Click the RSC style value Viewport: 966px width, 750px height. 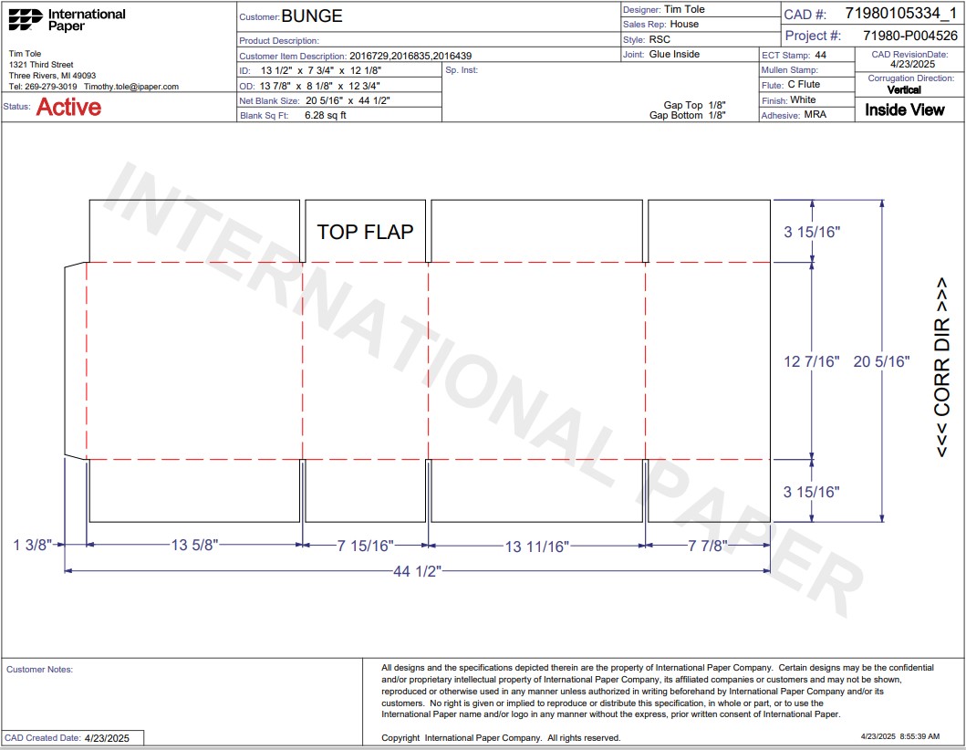click(x=660, y=39)
